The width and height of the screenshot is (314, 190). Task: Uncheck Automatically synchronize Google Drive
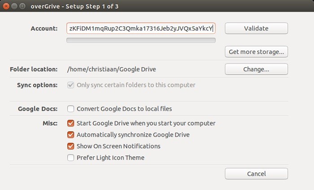click(x=70, y=134)
